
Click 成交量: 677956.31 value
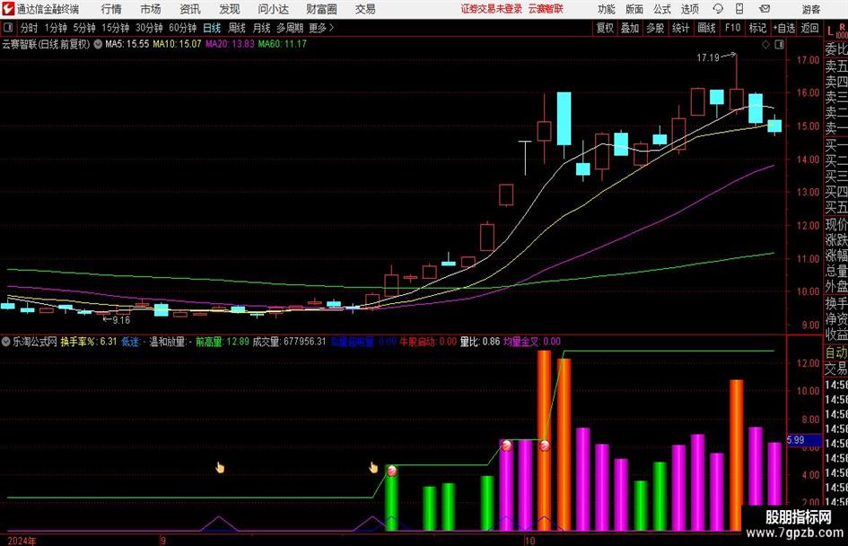point(289,342)
